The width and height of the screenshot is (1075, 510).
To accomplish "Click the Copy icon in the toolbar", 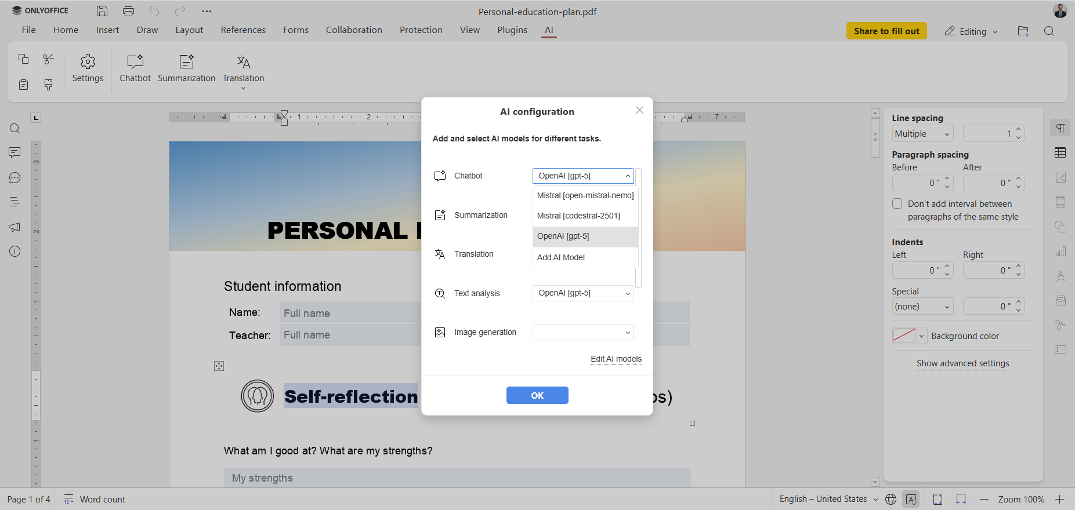I will [x=23, y=59].
